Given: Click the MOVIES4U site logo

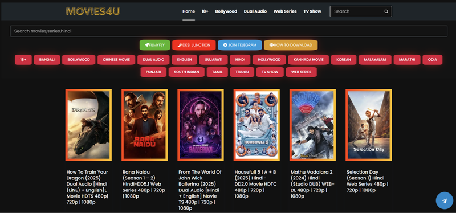Looking at the screenshot, I should (93, 11).
